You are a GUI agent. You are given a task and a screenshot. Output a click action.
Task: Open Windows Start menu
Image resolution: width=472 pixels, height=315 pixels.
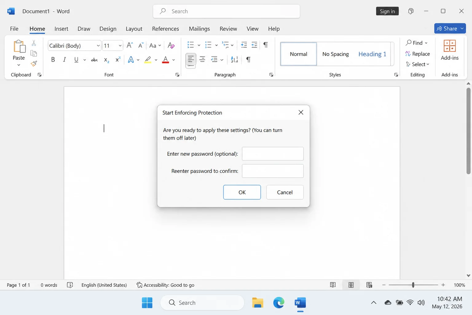click(147, 303)
